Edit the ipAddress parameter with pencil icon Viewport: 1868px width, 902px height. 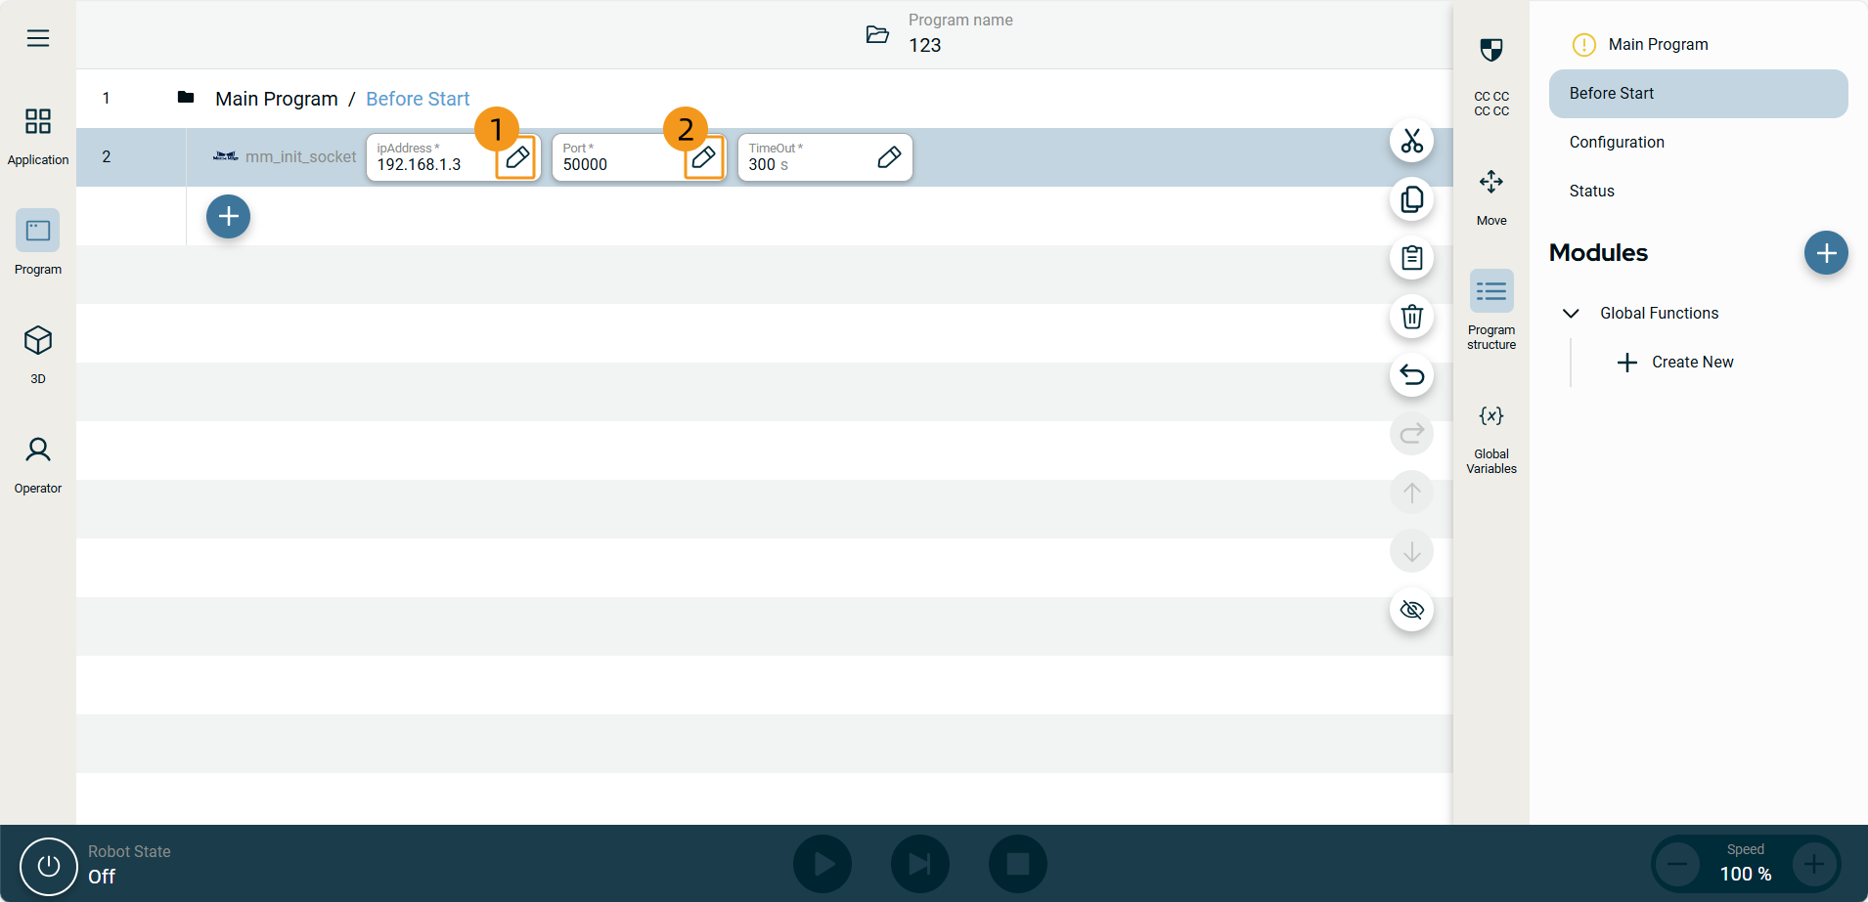(517, 157)
